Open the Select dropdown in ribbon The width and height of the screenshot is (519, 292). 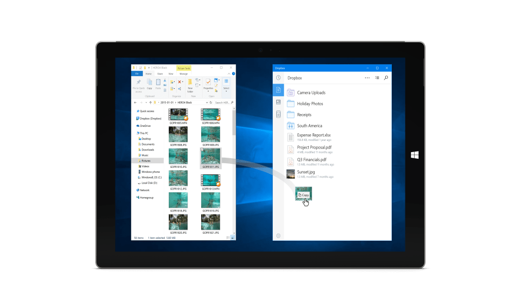click(x=227, y=91)
